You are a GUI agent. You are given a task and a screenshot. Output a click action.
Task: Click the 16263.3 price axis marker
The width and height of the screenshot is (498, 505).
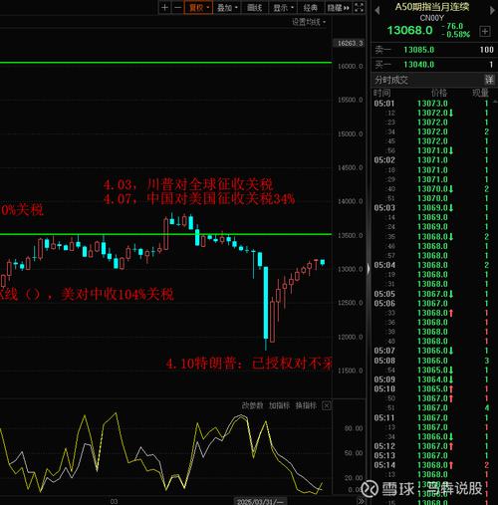(x=350, y=43)
